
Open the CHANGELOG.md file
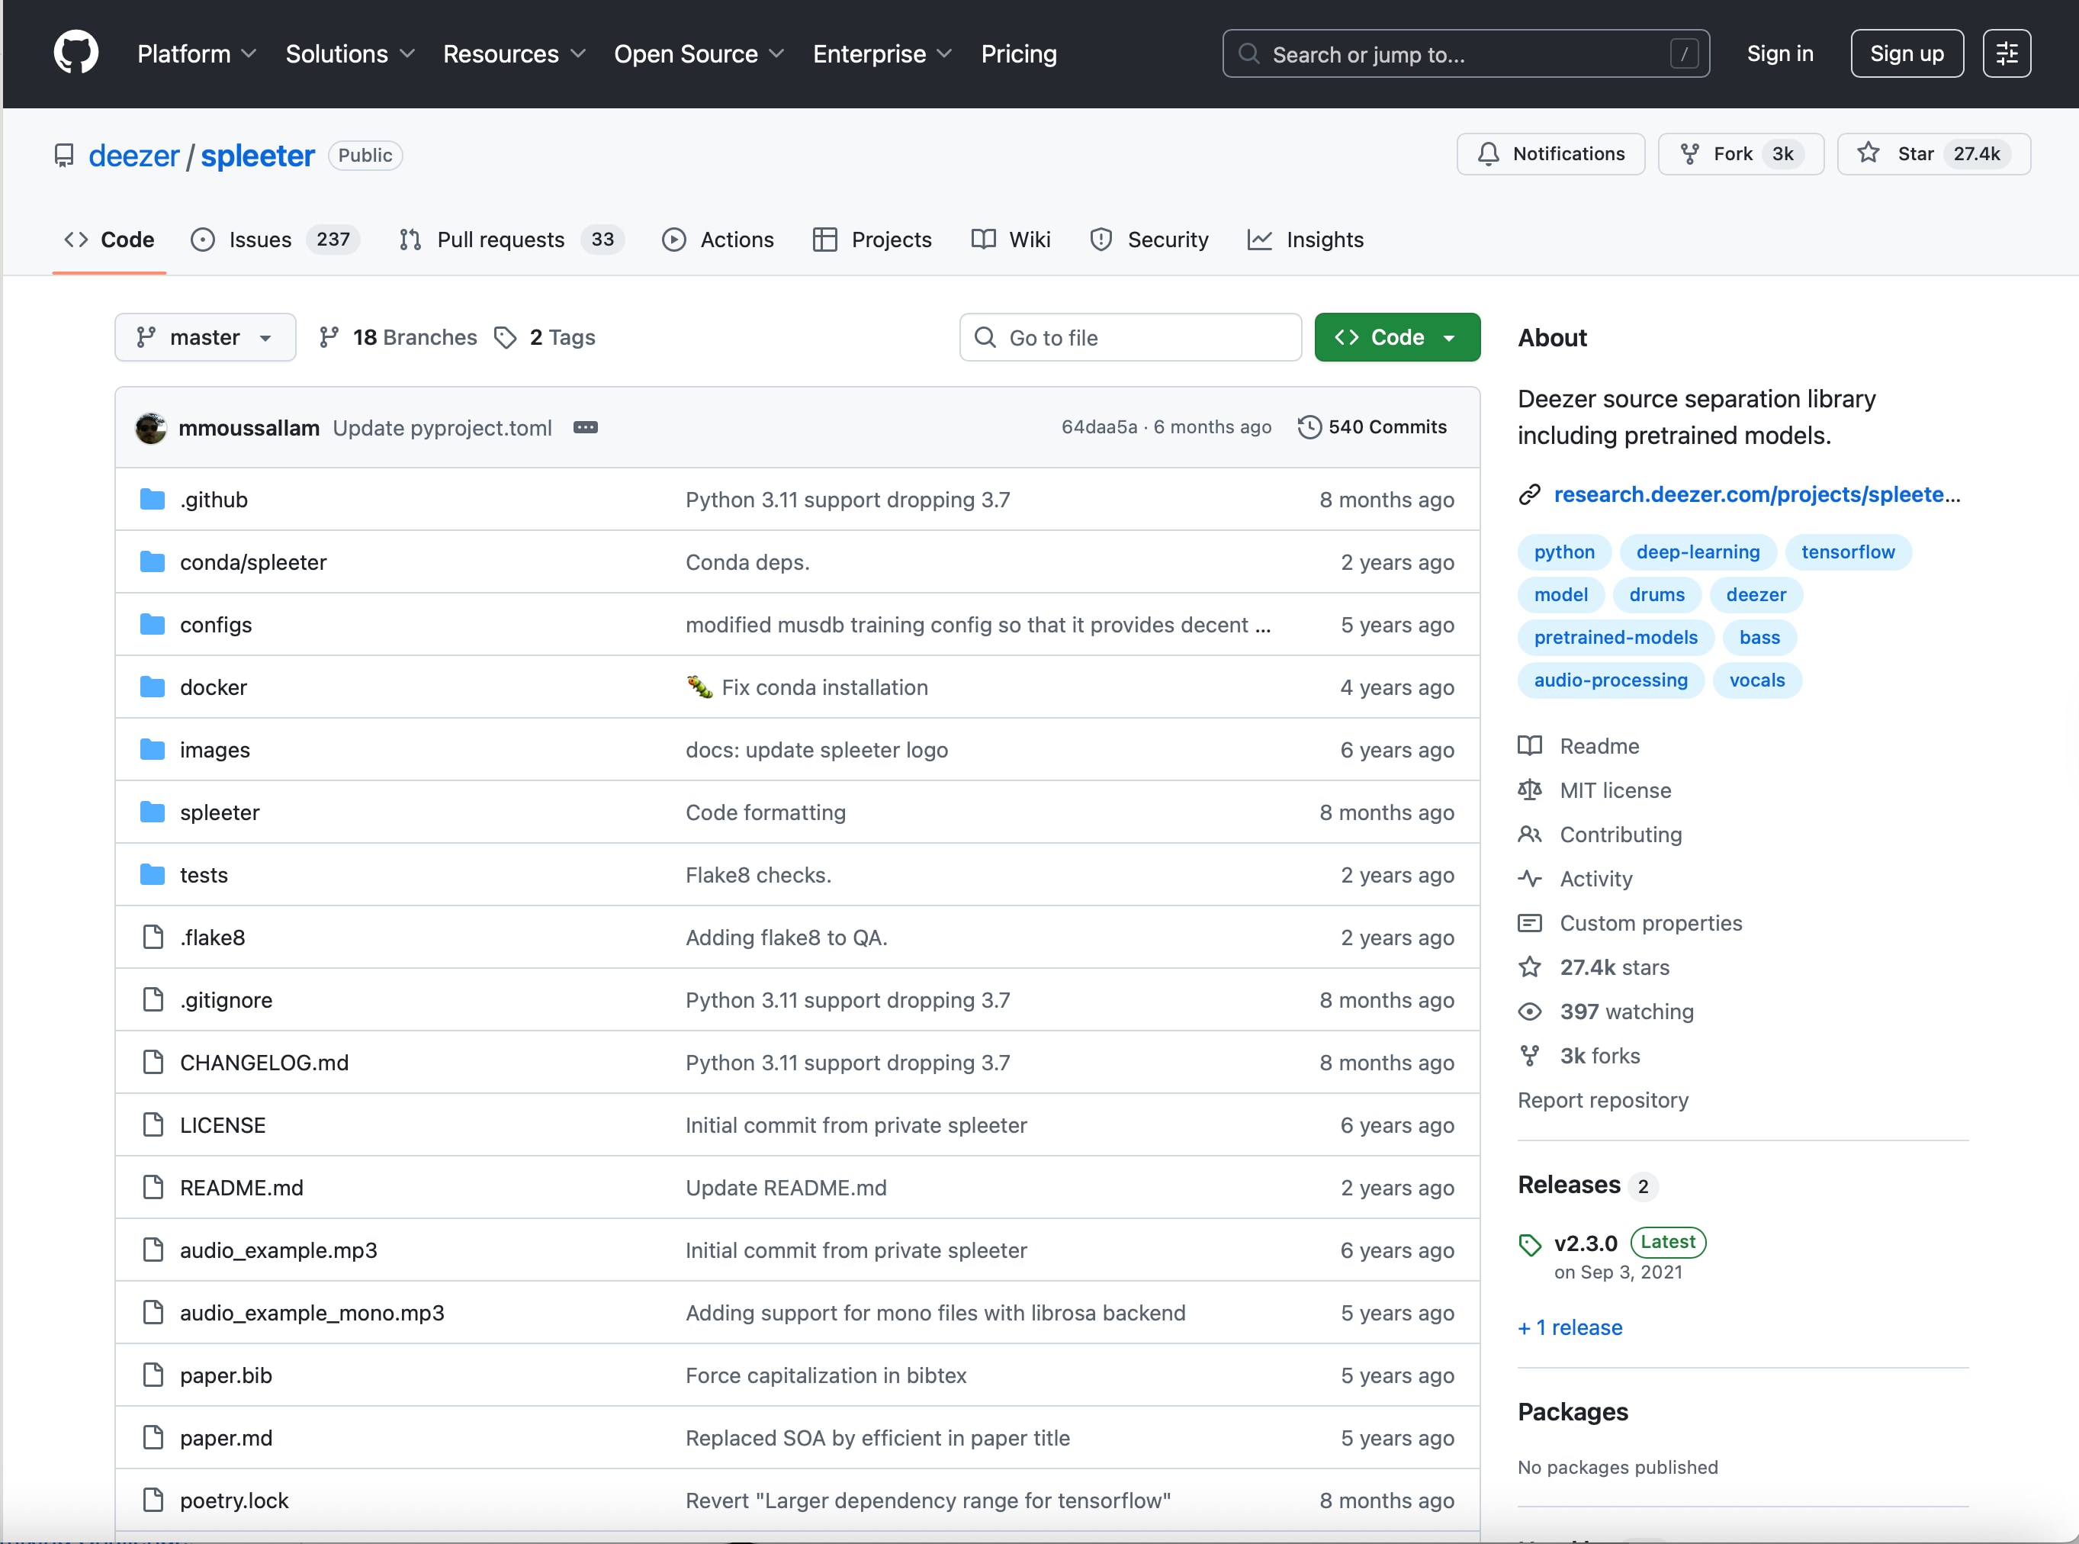click(x=265, y=1063)
